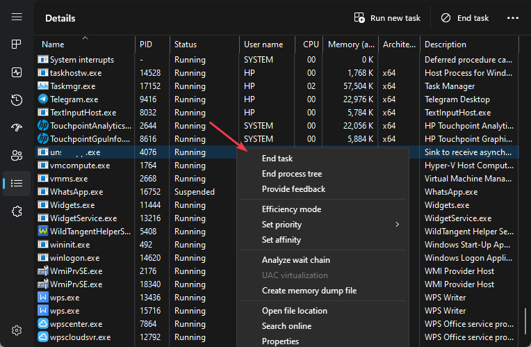Sort by the Memory column header
The width and height of the screenshot is (531, 347).
coord(351,45)
